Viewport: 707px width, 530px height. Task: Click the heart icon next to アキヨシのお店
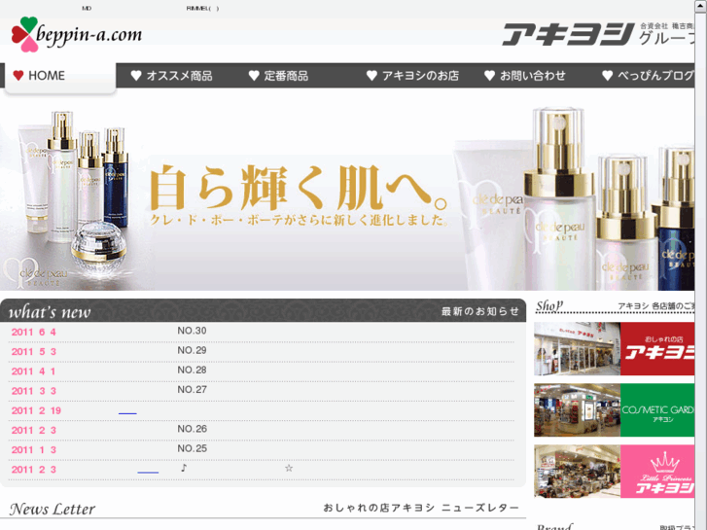(371, 76)
